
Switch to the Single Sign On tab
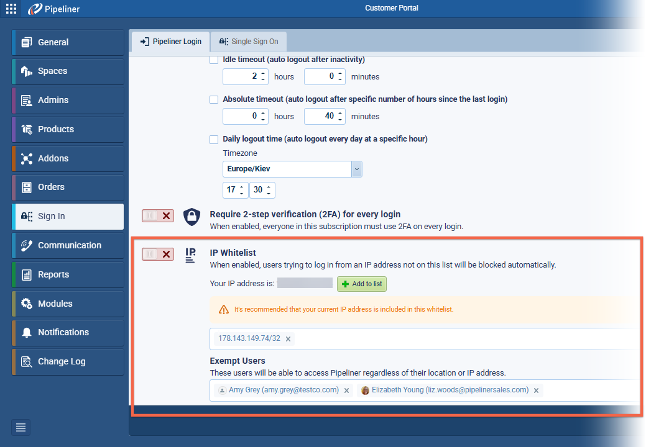point(248,41)
